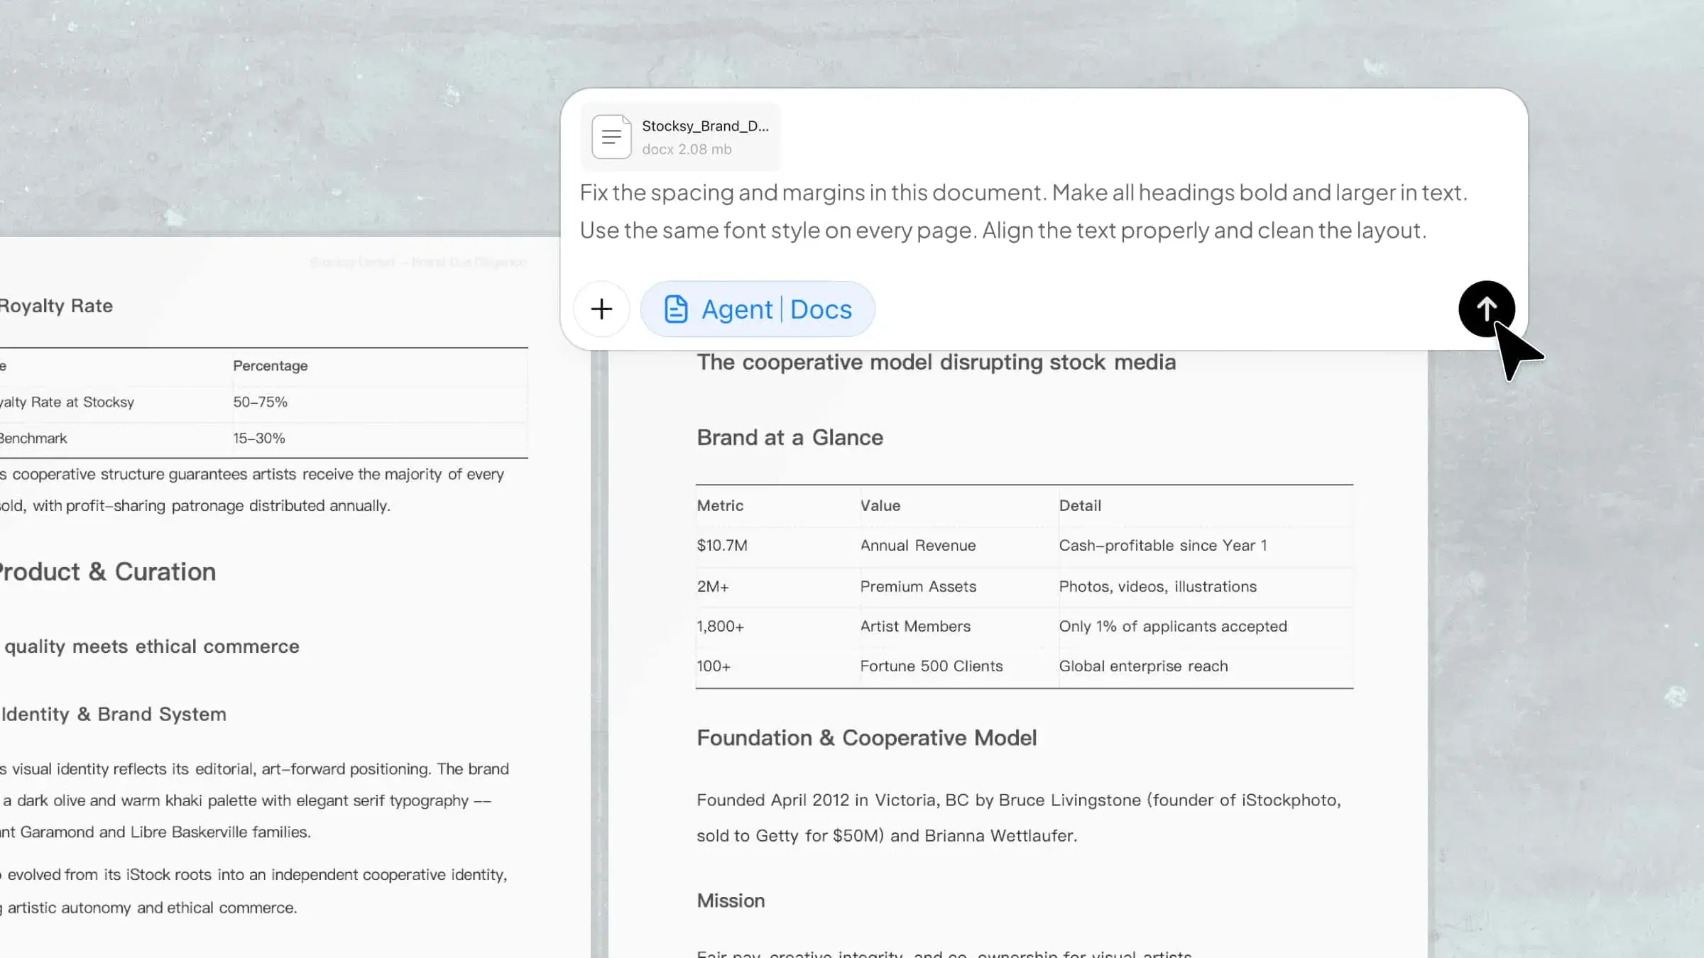Screen dimensions: 1704x958
Task: Click the paragraph line starting 'Founded April 2012'
Action: (x=1019, y=800)
